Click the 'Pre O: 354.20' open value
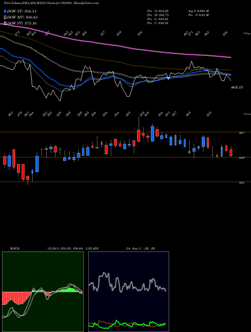Viewport: 251px width, 332px height. (158, 11)
